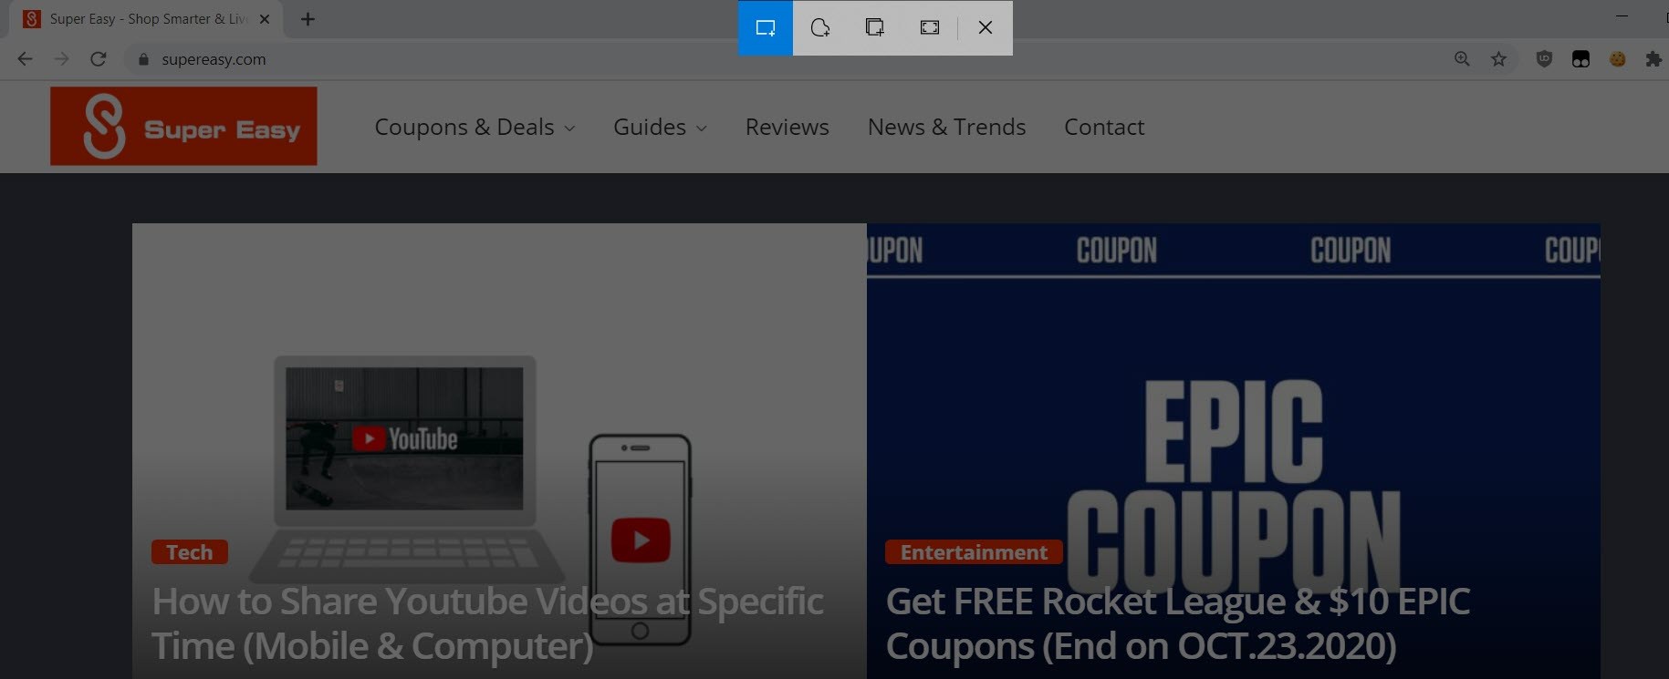Choose Fullscreen Snip mode
Viewport: 1669px width, 679px height.
tap(930, 27)
